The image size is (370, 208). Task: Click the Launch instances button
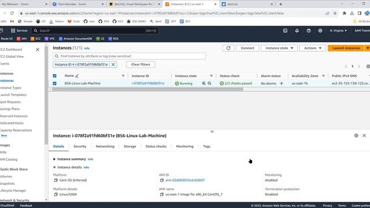[346, 48]
